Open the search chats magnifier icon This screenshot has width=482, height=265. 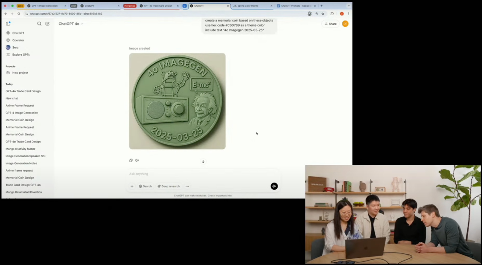click(x=39, y=24)
